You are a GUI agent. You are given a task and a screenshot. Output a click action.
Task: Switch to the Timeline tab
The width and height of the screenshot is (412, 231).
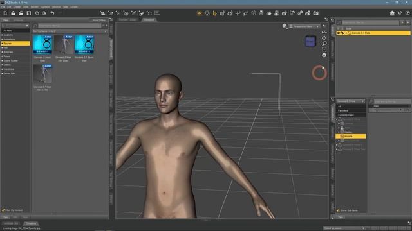[31, 223]
